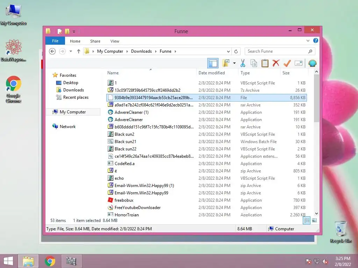358x268 pixels.
Task: Sort by the Date modified column header
Action: pyautogui.click(x=212, y=73)
